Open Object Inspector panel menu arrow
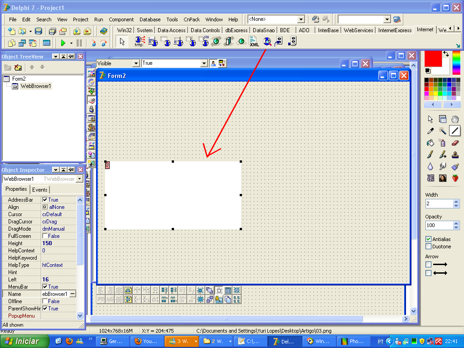 point(55,169)
